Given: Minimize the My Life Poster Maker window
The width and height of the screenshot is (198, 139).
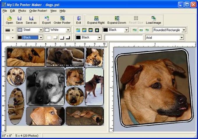Looking at the screenshot, I should tap(181, 5).
